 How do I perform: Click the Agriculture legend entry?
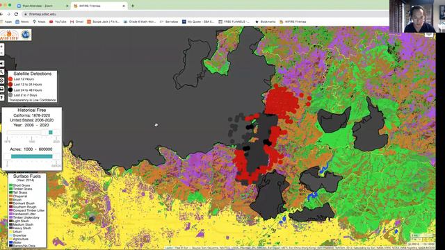coord(19,239)
